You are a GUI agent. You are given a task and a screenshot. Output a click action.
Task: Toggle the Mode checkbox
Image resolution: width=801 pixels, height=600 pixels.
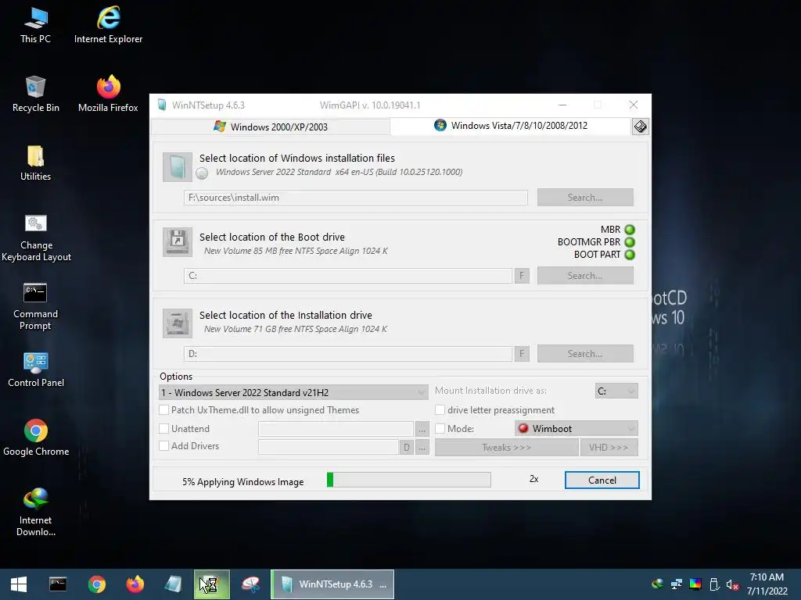pos(440,429)
